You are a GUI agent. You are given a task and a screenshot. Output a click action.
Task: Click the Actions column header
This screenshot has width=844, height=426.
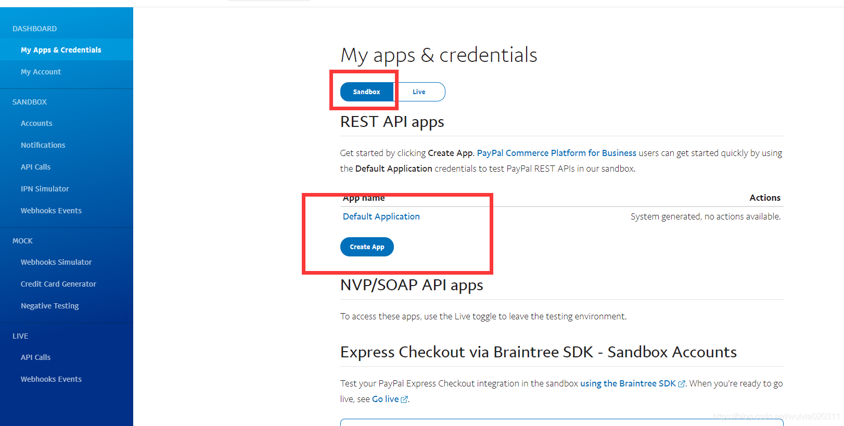[x=765, y=198]
